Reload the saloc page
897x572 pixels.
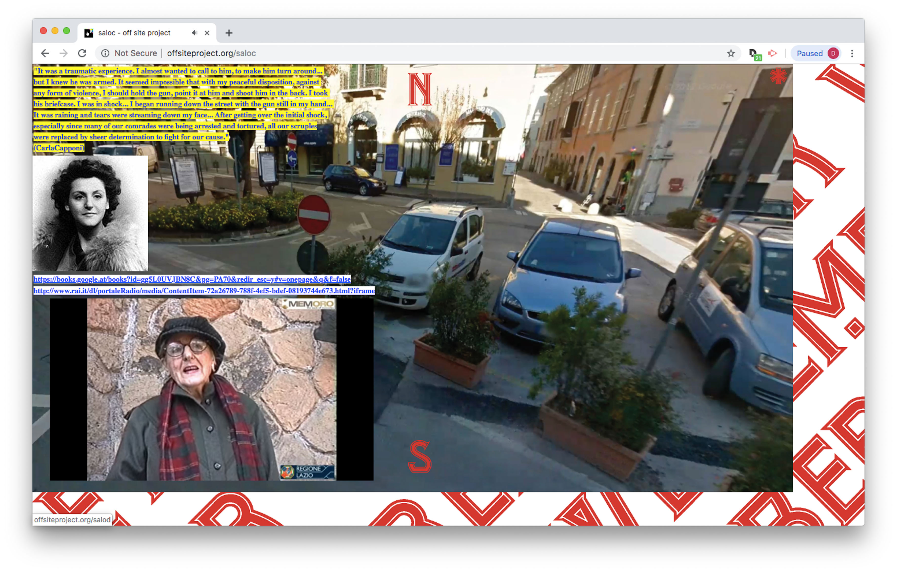click(82, 53)
